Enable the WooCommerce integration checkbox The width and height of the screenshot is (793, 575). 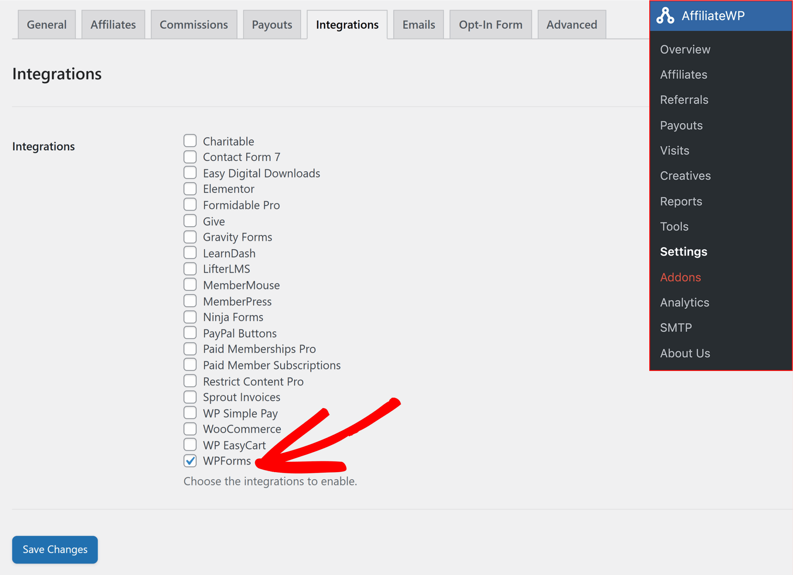point(190,429)
